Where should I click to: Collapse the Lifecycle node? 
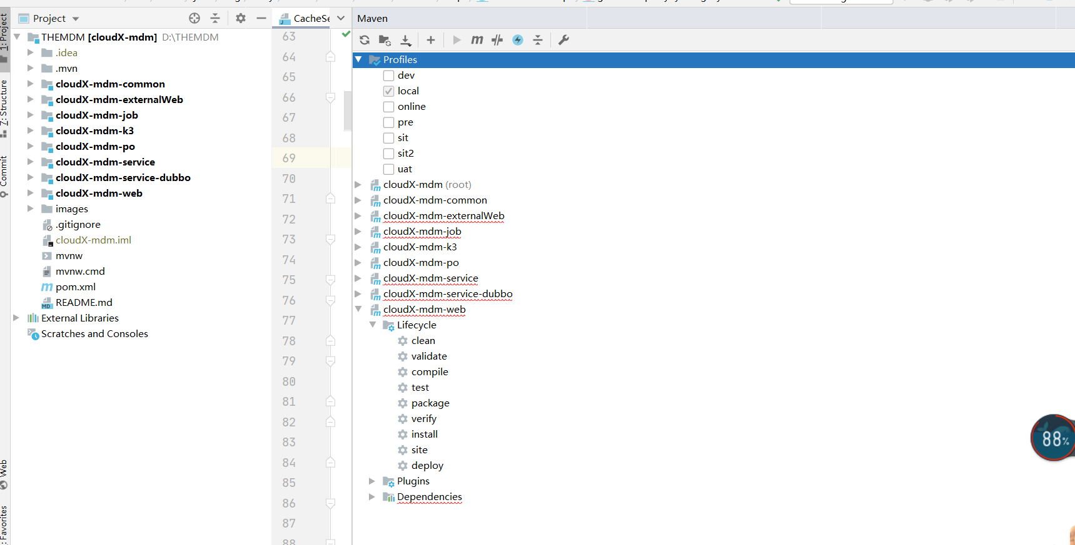point(373,325)
